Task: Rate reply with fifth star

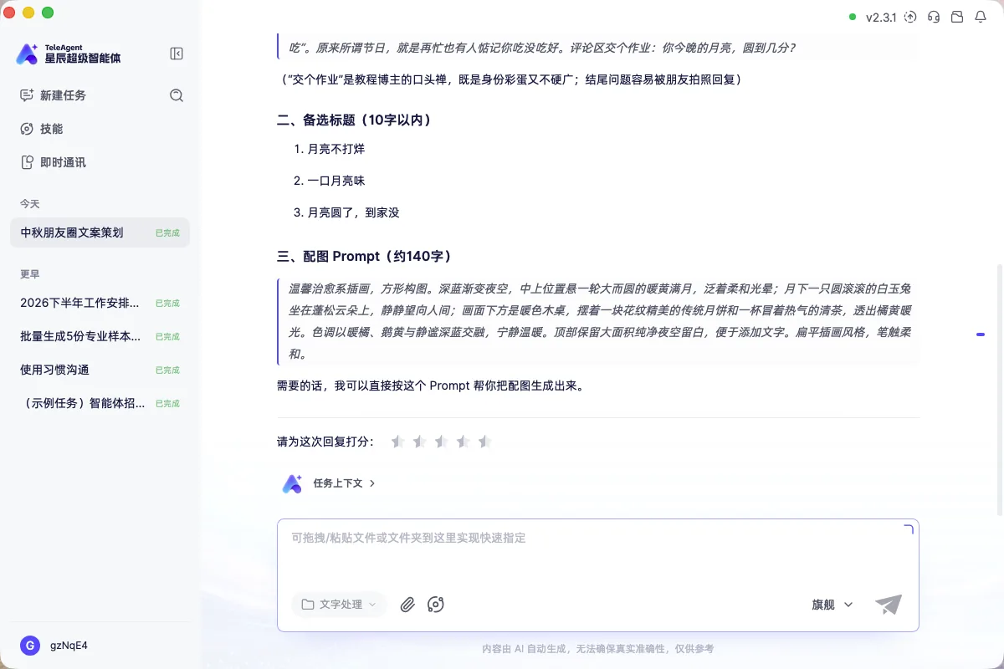Action: [485, 442]
